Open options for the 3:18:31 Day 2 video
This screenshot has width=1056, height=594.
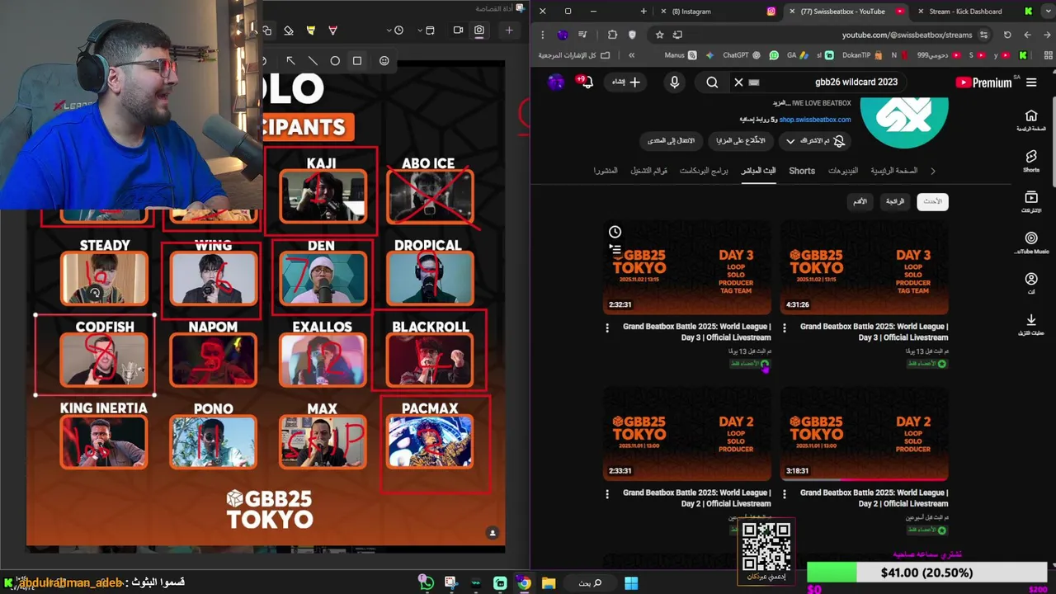pyautogui.click(x=784, y=494)
